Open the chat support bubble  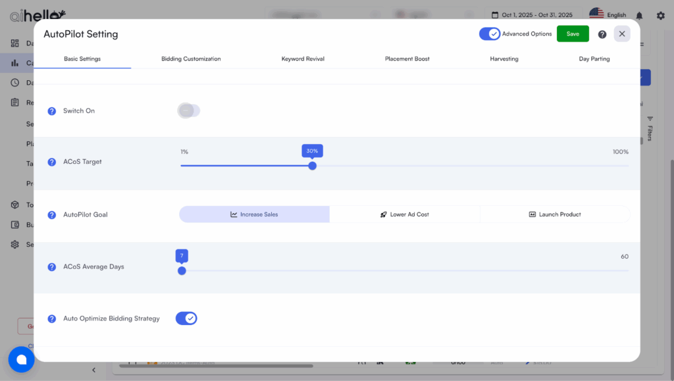tap(21, 359)
